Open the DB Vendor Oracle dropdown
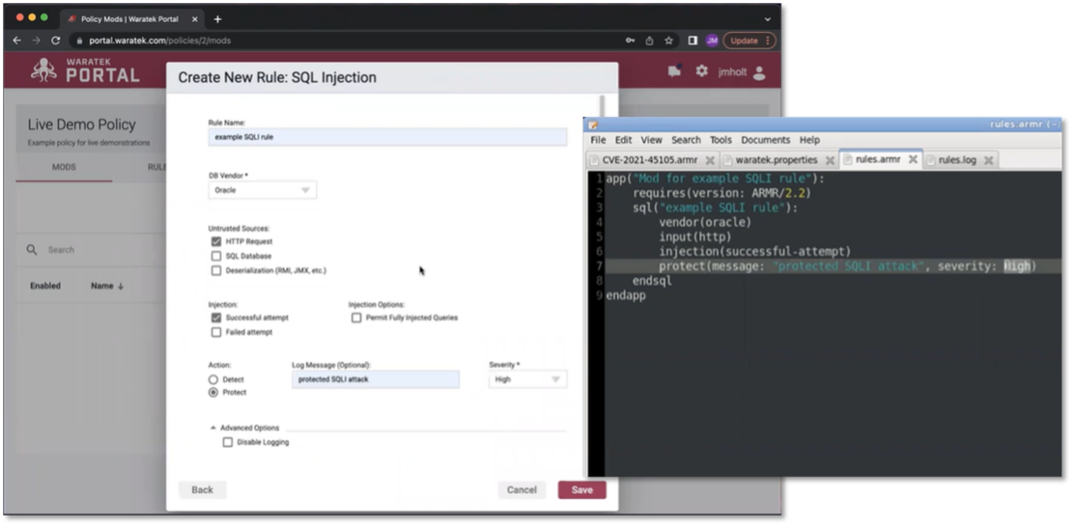The height and width of the screenshot is (528, 1074). 263,190
